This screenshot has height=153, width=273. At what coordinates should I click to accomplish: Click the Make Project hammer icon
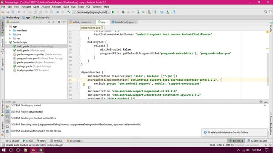(x=69, y=12)
